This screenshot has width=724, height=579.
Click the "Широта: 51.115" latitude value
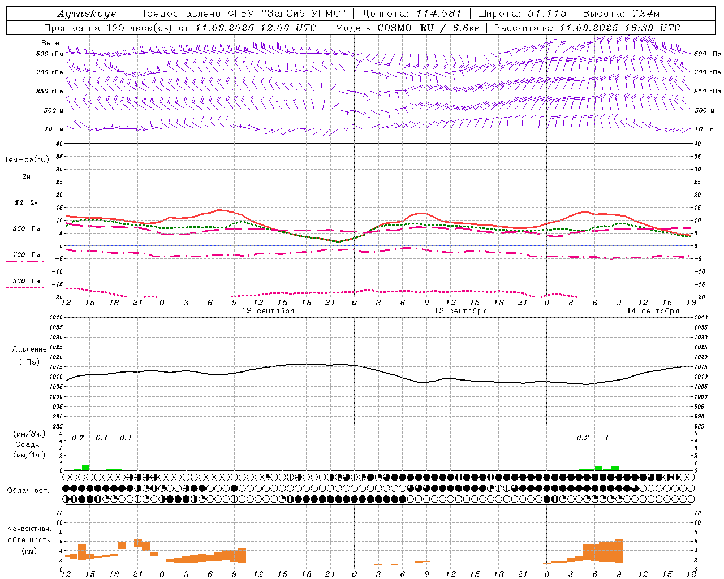[522, 14]
